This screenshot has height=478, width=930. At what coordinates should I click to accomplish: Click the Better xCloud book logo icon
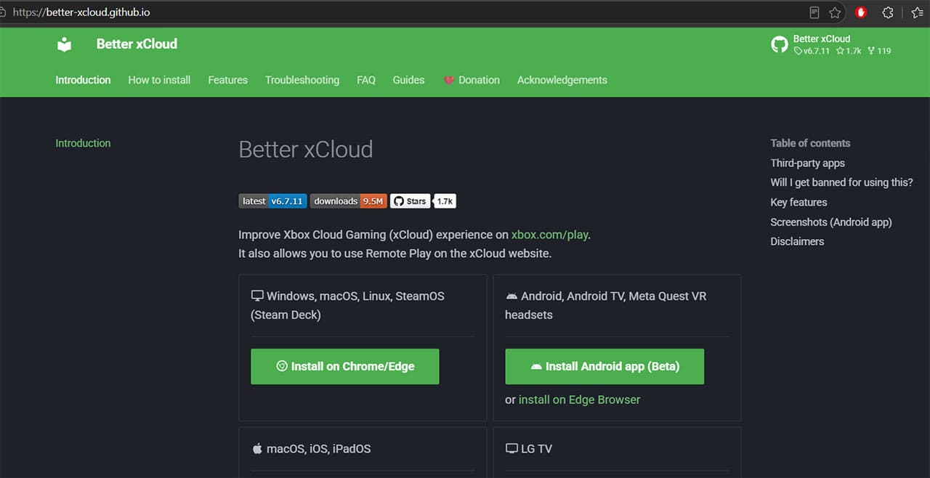[65, 44]
